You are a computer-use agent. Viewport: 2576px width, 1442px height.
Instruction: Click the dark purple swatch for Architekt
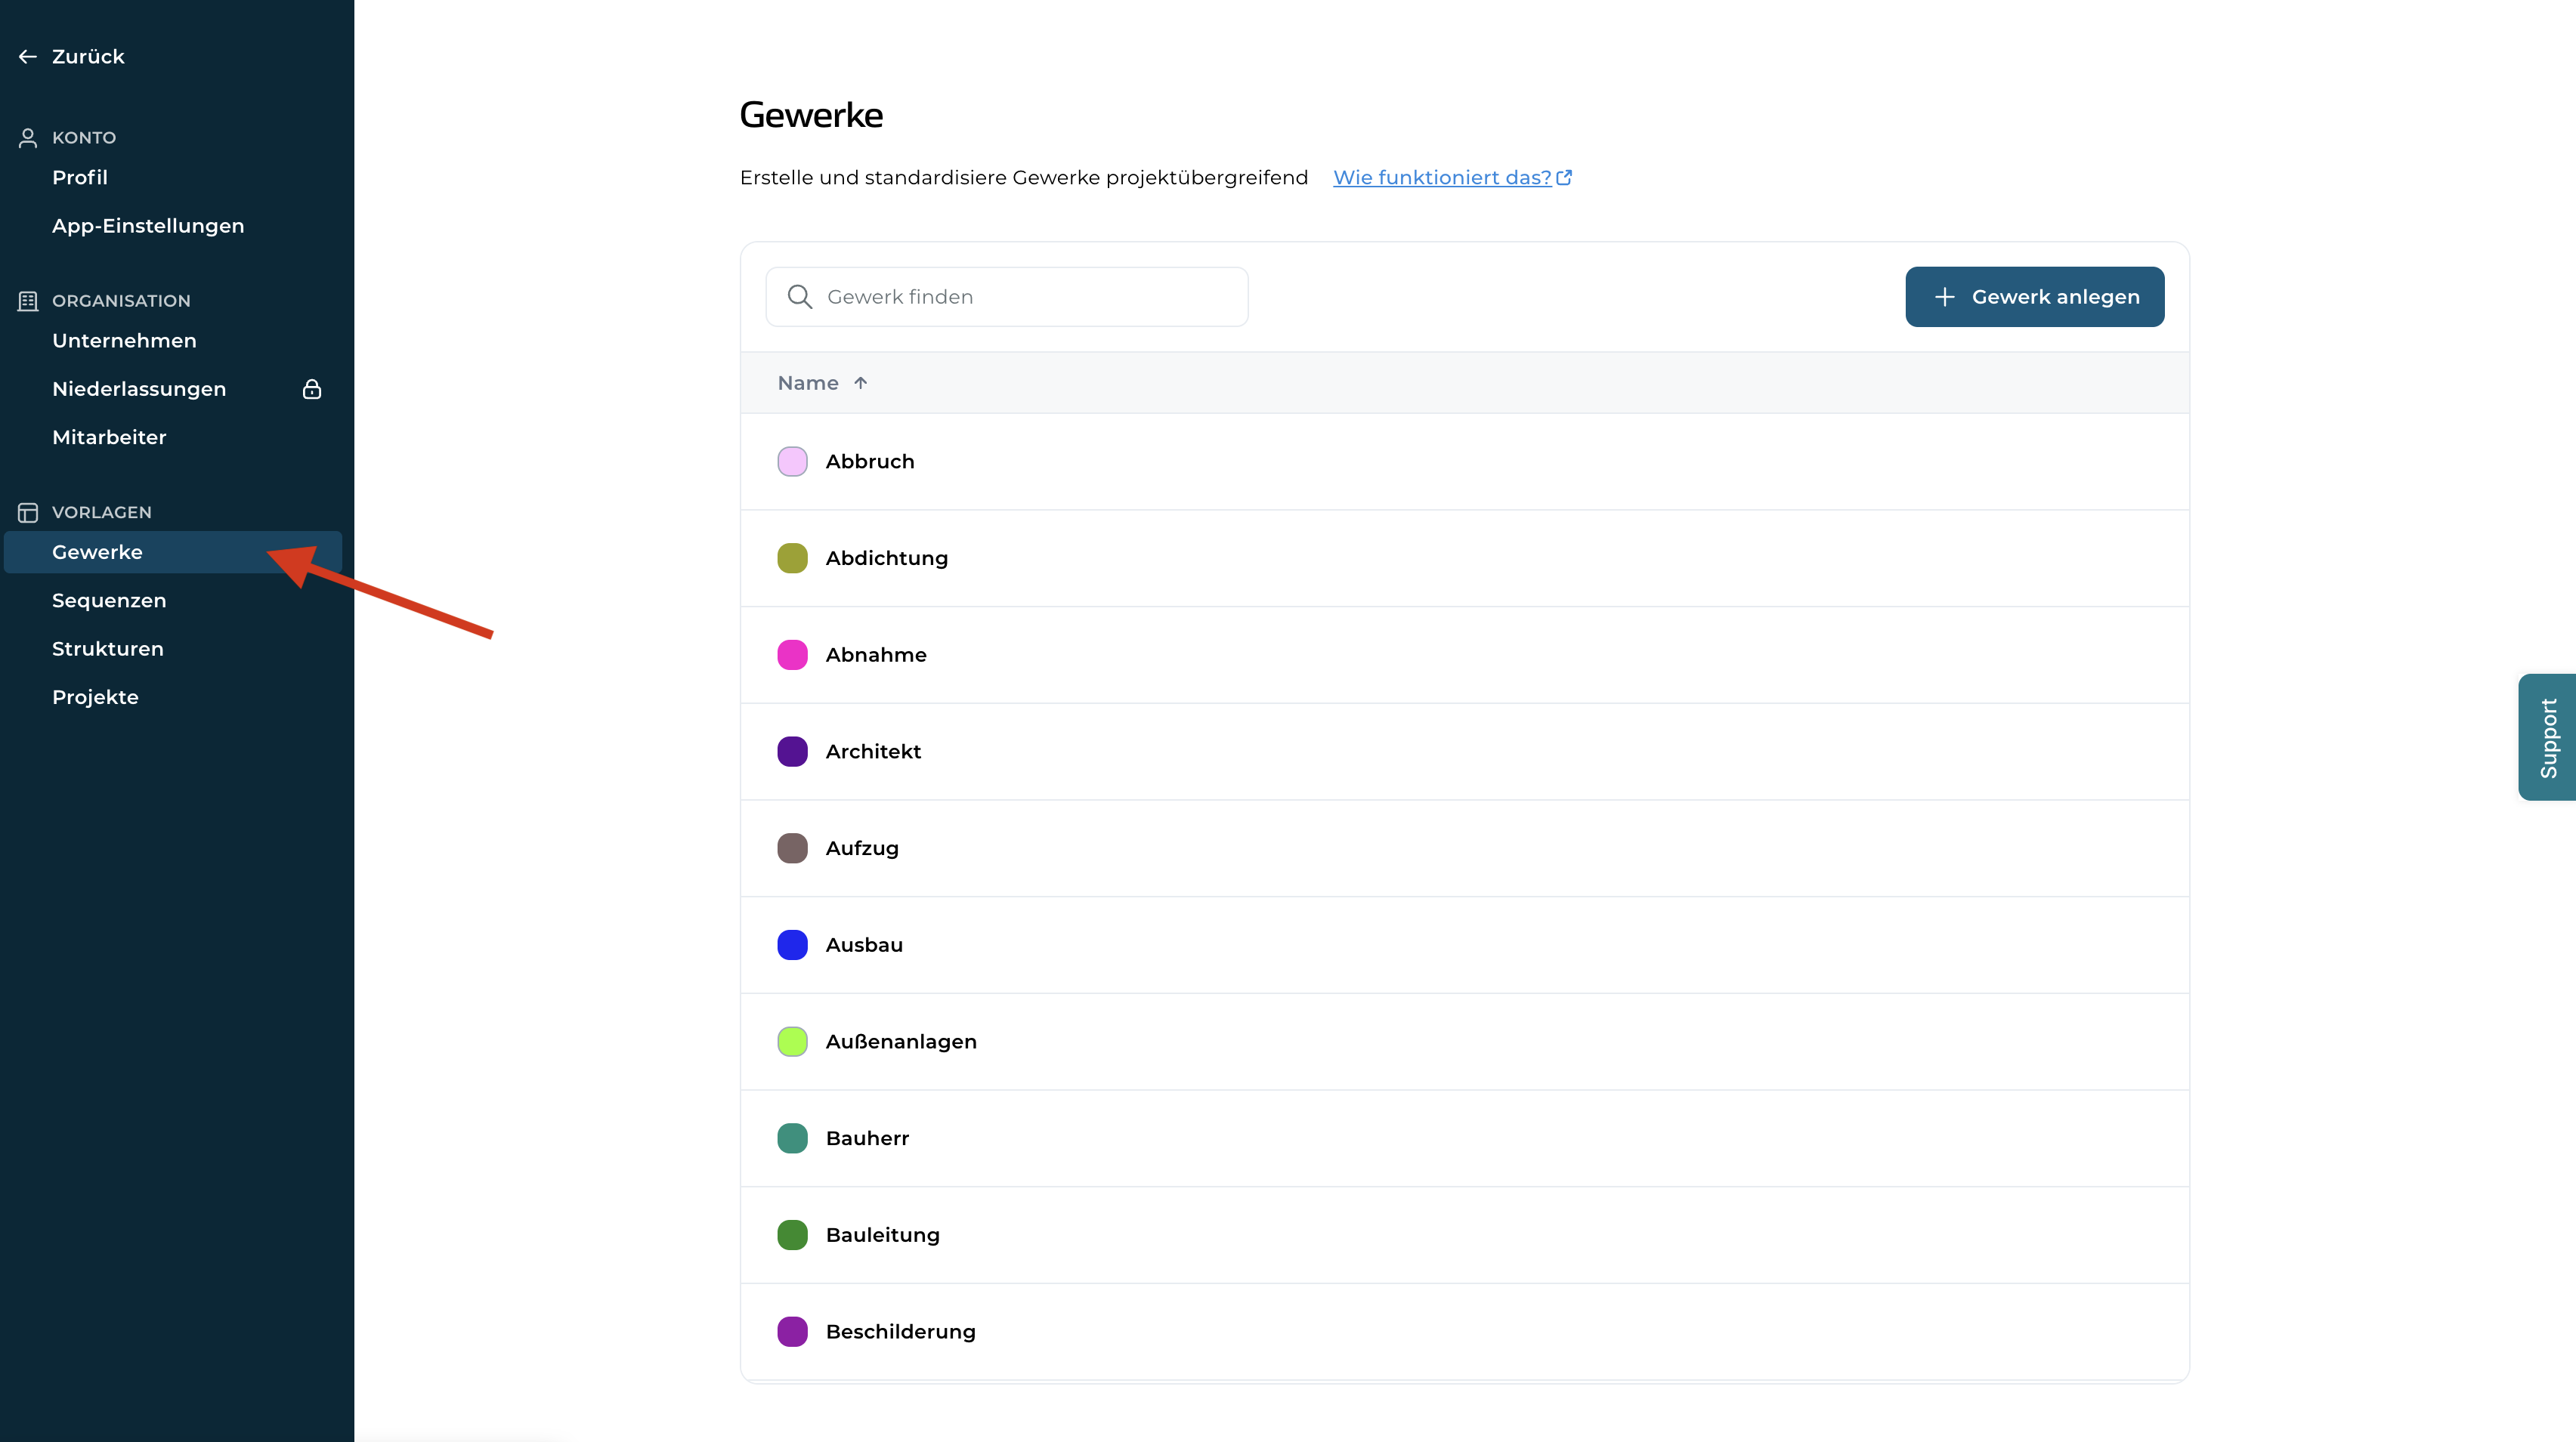(x=792, y=752)
